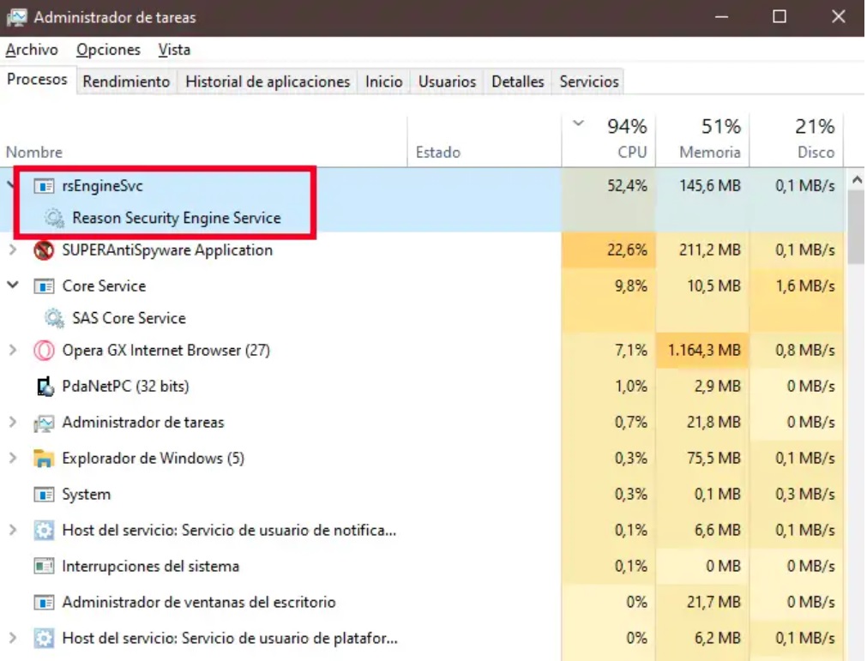Click the notification user service host icon
Screen dimensions: 867x661
click(44, 531)
